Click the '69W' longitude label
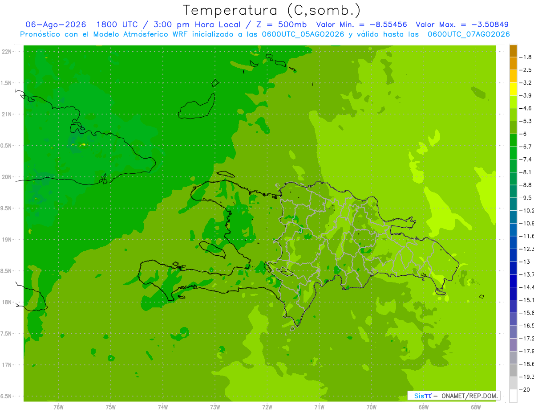The image size is (534, 413). tap(424, 407)
